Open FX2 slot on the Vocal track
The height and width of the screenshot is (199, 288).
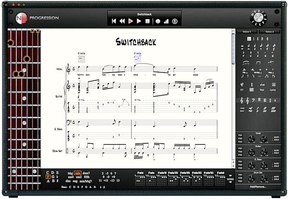pyautogui.click(x=240, y=138)
